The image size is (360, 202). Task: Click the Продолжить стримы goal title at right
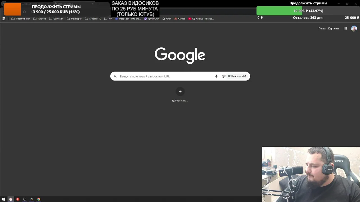pos(308,3)
